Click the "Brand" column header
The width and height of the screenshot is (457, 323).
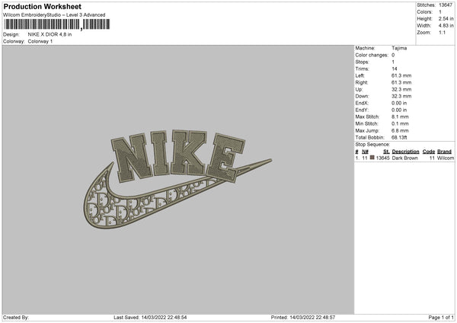[x=444, y=152]
